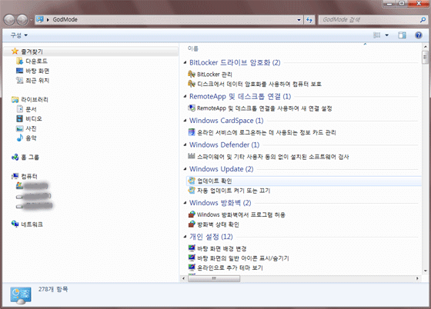Select Windows 방화벽에서 프로그램 허용
This screenshot has width=431, height=309.
241,214
